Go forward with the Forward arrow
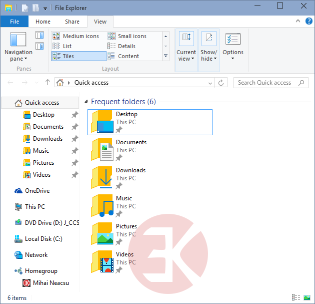Screen dimensions: 315x304 [x=24, y=83]
